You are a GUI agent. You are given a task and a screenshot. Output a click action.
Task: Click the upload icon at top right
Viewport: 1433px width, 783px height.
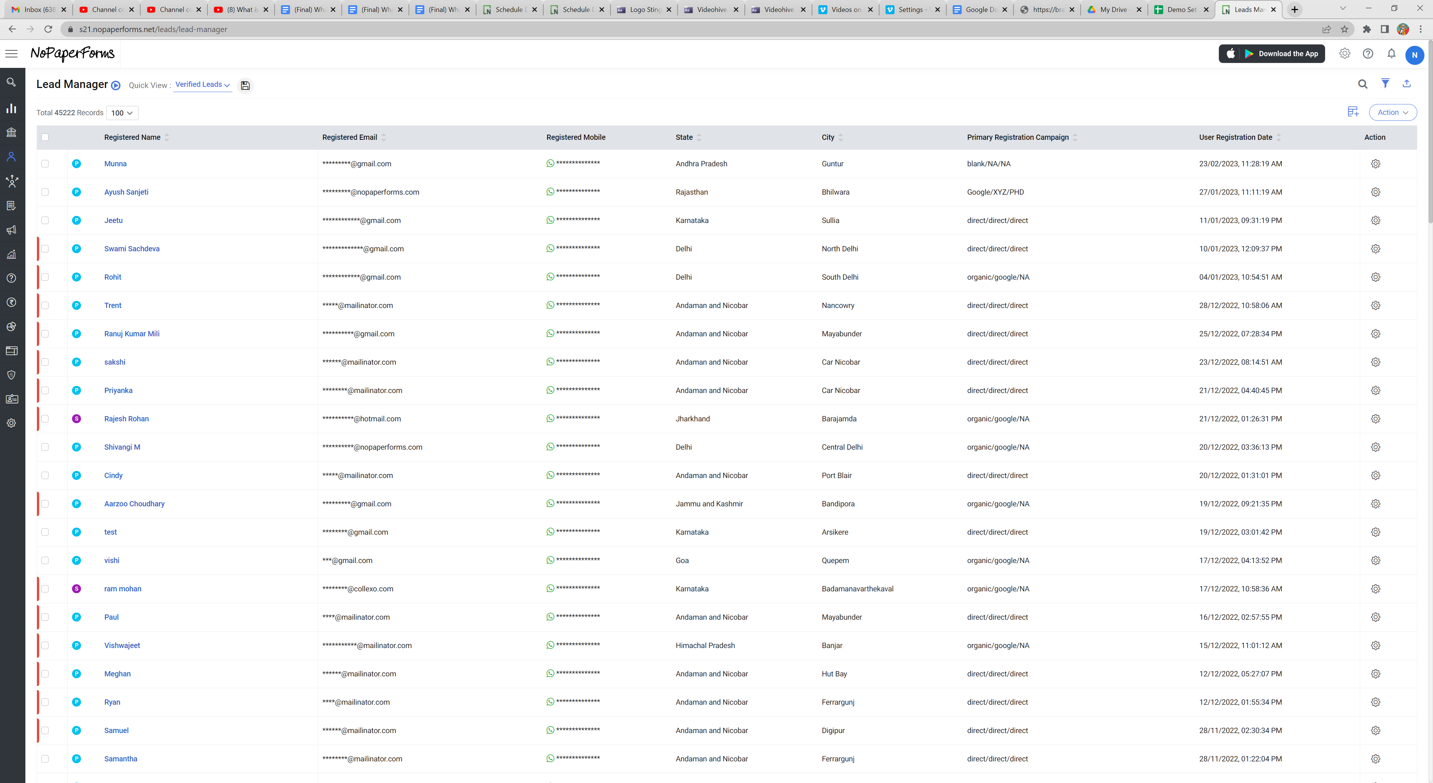1406,84
